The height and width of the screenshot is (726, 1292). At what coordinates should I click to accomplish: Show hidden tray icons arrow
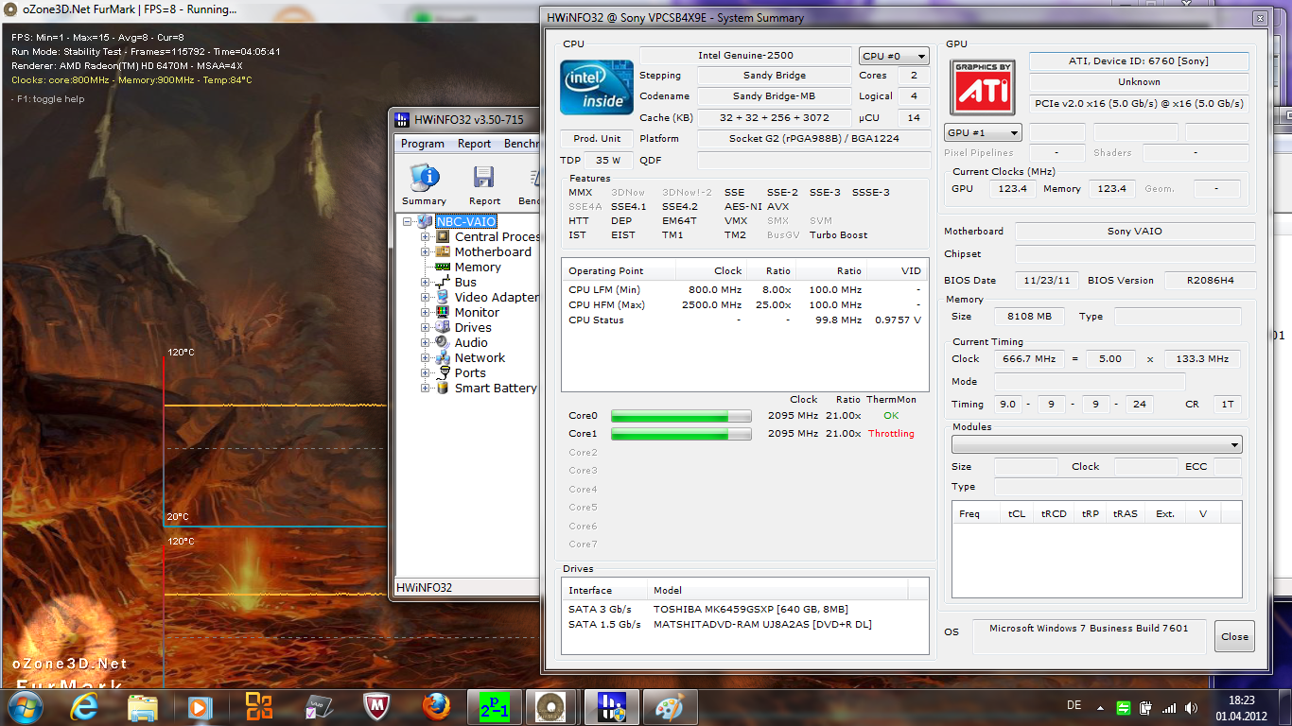coord(1100,707)
